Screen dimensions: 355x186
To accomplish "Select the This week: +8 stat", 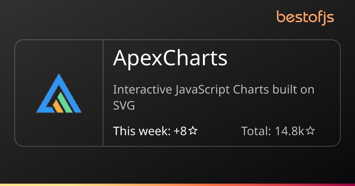I will (155, 131).
